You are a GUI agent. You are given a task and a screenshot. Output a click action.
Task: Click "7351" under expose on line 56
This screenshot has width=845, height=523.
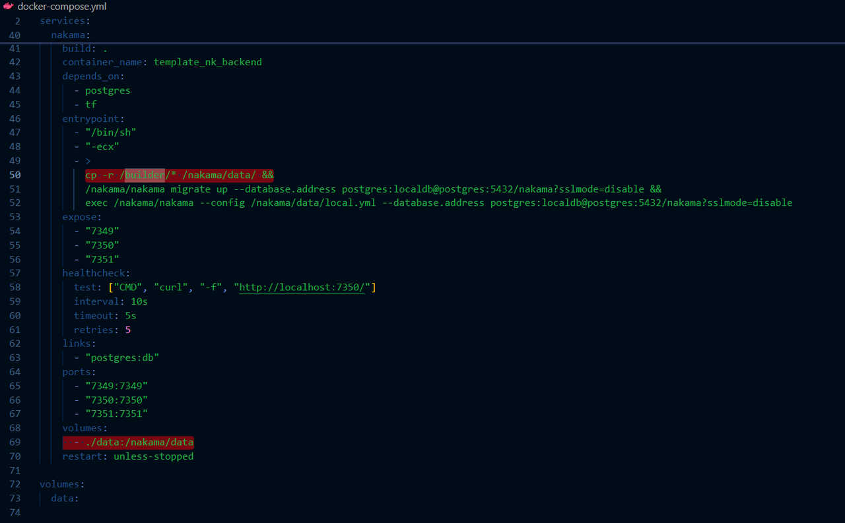(x=102, y=259)
